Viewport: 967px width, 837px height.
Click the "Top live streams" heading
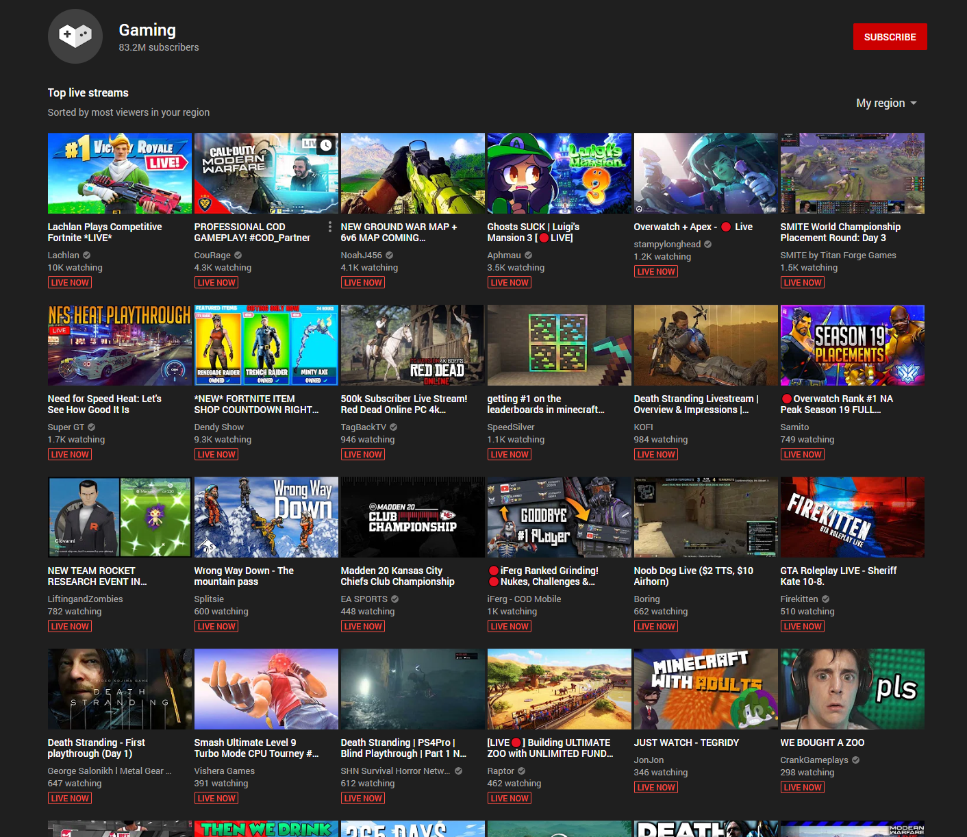click(x=88, y=92)
